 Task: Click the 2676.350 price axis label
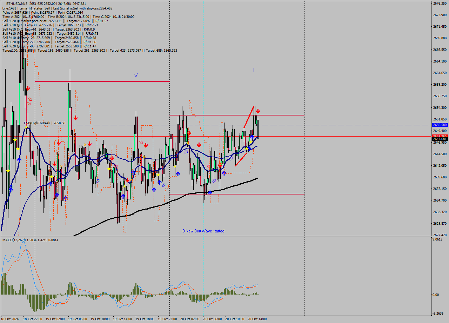pos(440,4)
